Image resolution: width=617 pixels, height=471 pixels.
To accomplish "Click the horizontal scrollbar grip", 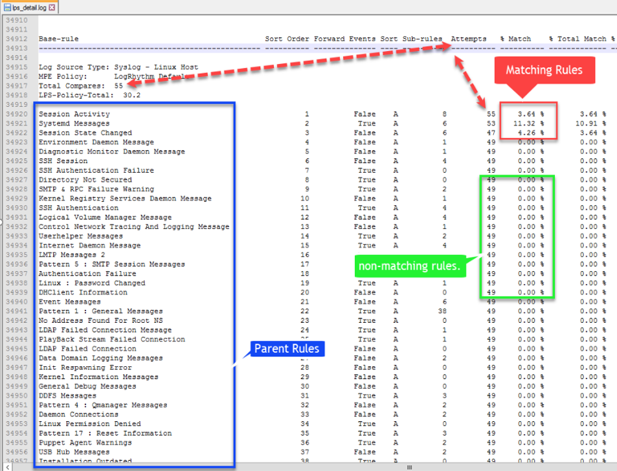I will (x=409, y=467).
